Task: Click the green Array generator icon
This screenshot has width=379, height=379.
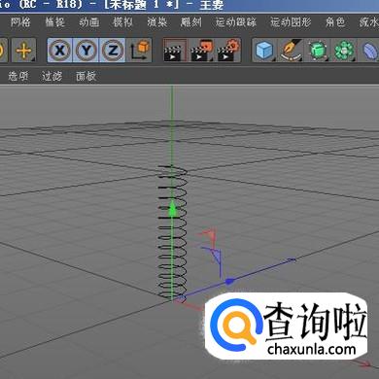Action: coord(344,51)
